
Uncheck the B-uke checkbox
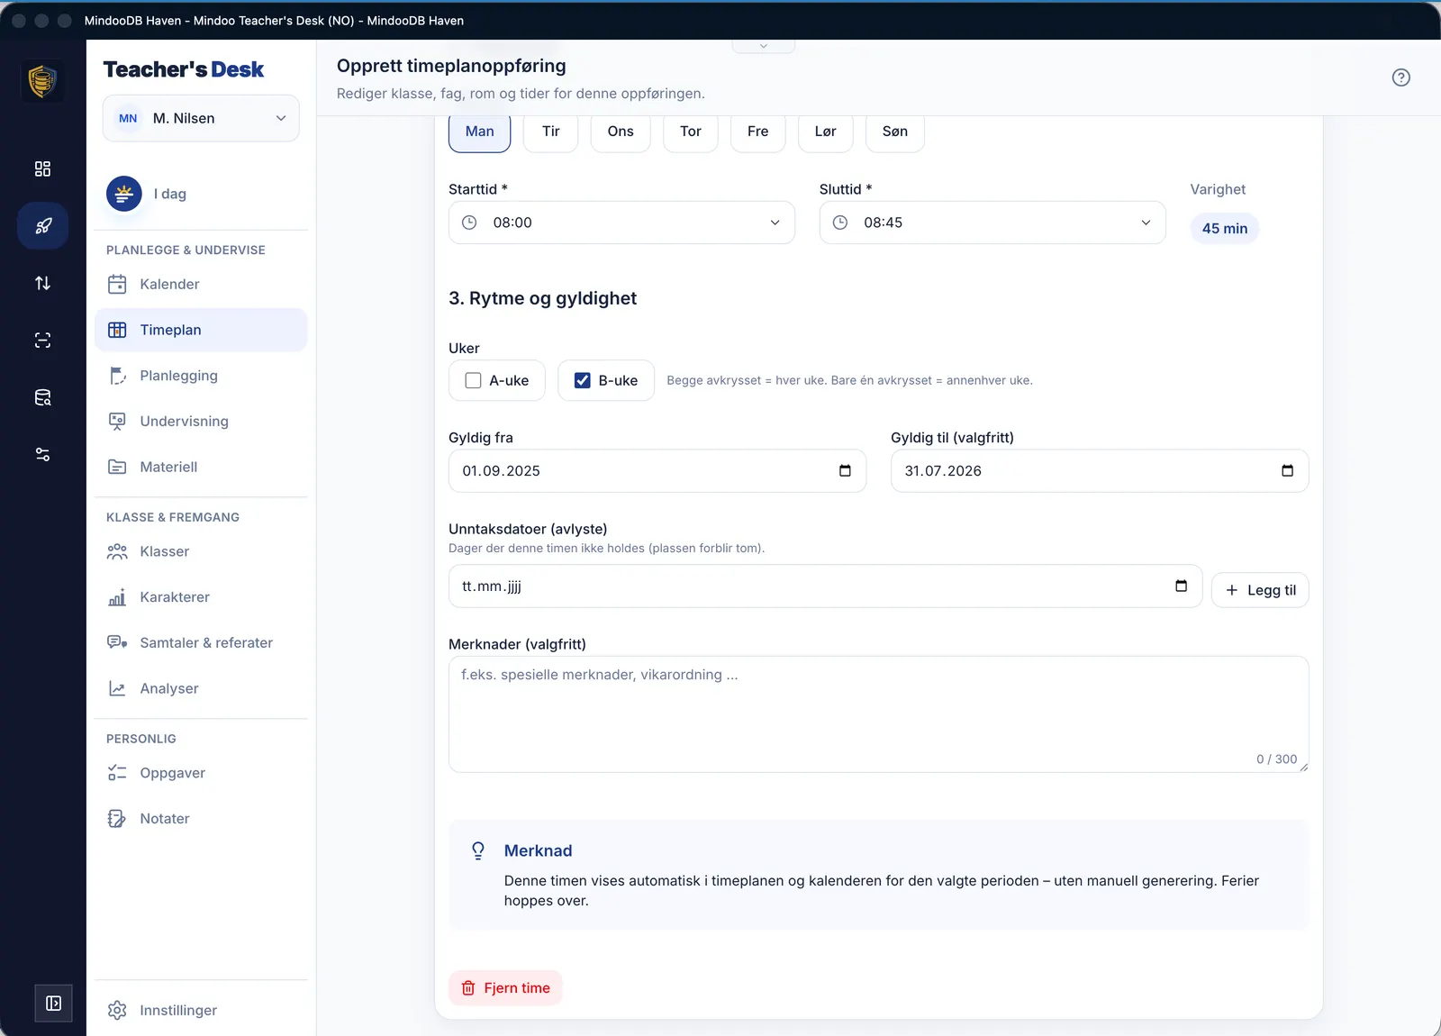coord(583,380)
